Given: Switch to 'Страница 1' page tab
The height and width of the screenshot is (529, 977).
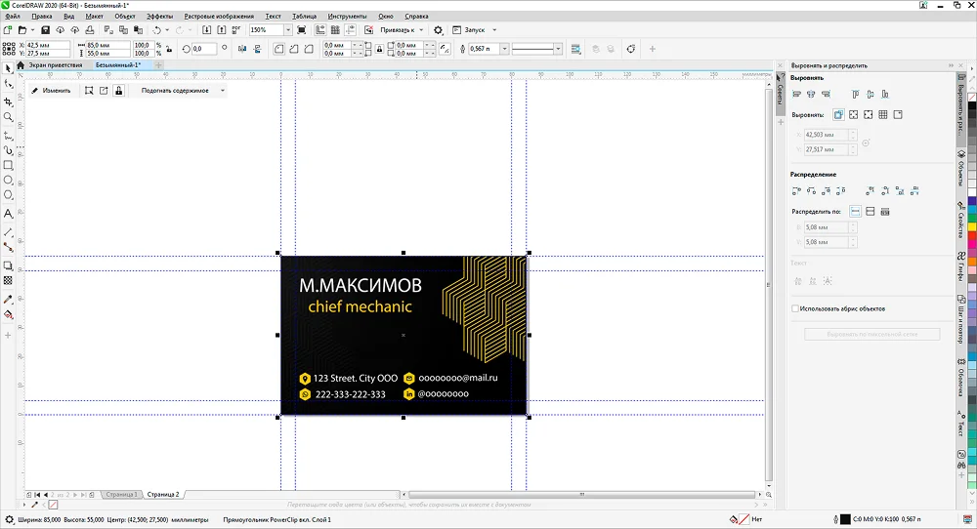Looking at the screenshot, I should pos(122,495).
